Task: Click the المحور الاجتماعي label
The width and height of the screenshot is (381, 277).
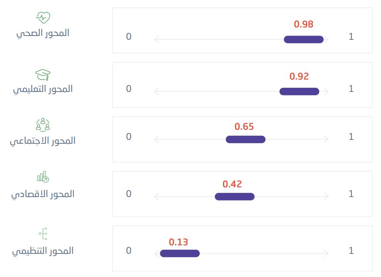Action: coord(43,141)
